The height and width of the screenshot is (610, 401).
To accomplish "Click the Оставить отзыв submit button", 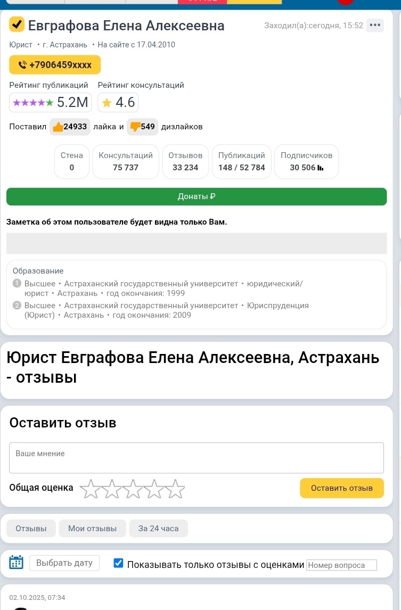I will [x=341, y=488].
